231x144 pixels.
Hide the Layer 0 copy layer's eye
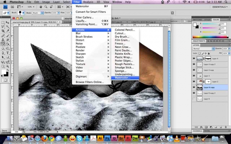(x=194, y=87)
